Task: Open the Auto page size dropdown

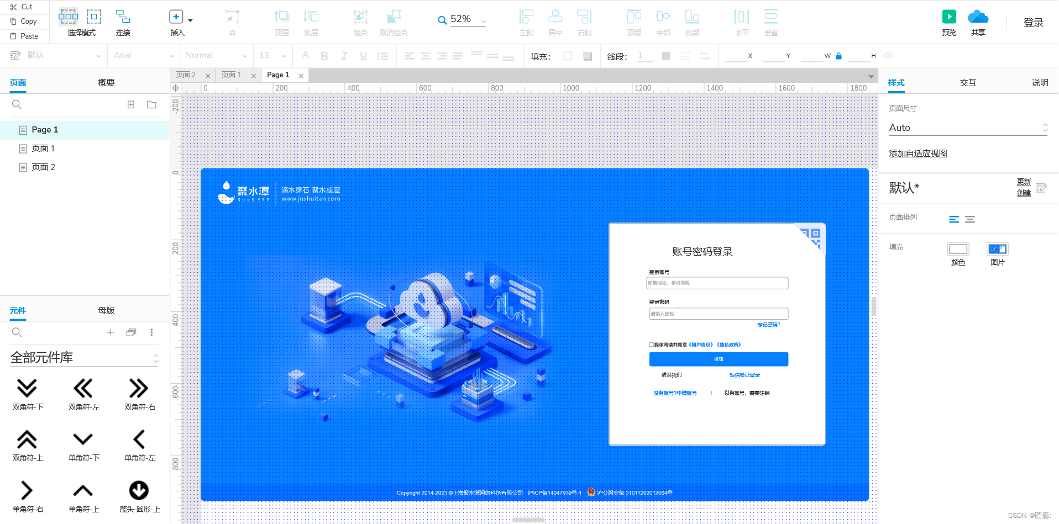Action: point(968,128)
